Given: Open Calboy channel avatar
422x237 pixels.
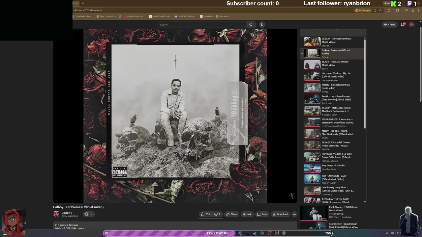Looking at the screenshot, I should point(56,214).
